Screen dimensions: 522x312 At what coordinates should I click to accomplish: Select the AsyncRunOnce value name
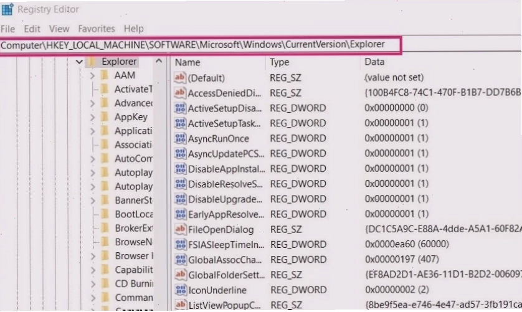(219, 138)
